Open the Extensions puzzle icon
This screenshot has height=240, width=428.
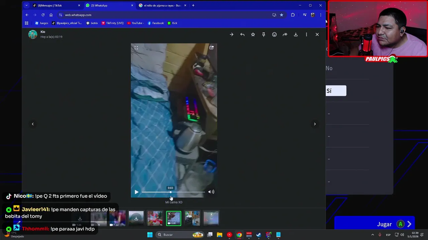pos(293,15)
